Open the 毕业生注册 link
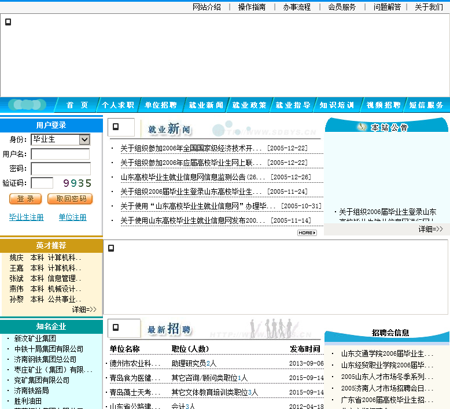The height and width of the screenshot is (409, 450). 27,217
